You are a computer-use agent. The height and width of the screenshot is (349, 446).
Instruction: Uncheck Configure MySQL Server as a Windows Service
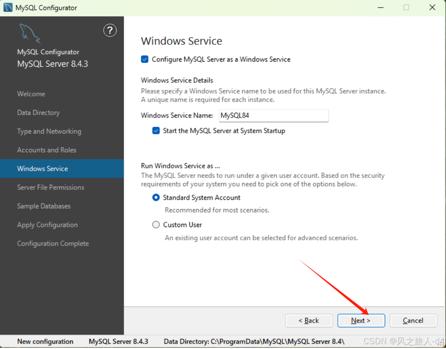coord(145,59)
